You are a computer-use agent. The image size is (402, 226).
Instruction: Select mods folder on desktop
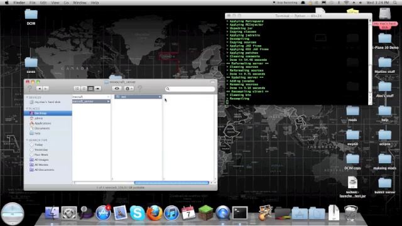click(353, 114)
